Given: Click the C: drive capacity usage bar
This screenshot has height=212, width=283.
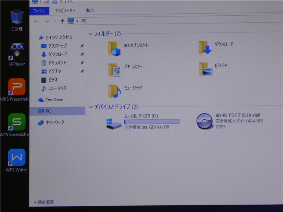Looking at the screenshot, I should click(x=152, y=122).
